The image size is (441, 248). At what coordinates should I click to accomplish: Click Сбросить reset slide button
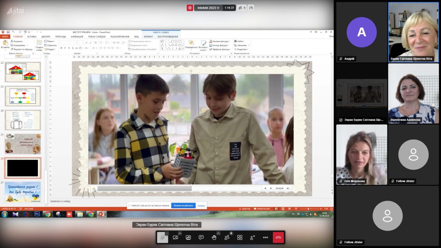(x=51, y=45)
